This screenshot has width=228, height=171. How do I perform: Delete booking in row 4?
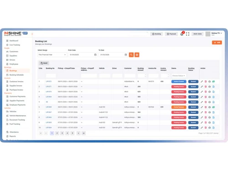206,97
